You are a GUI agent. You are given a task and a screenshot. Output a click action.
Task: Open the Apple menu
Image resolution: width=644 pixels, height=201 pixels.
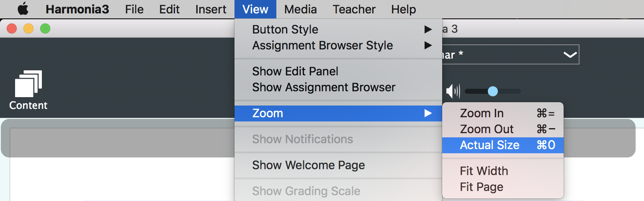coord(23,9)
